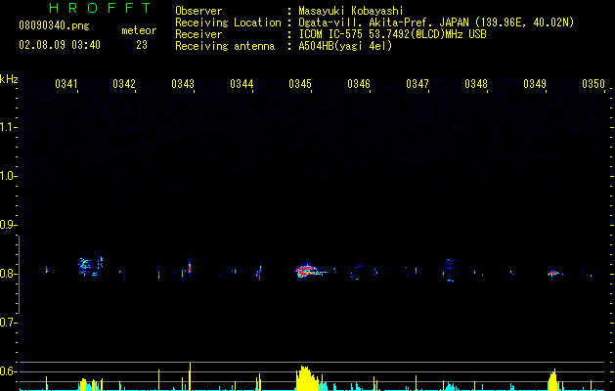Click the date stamp 02.08.09 03:40
The height and width of the screenshot is (391, 615).
click(60, 45)
